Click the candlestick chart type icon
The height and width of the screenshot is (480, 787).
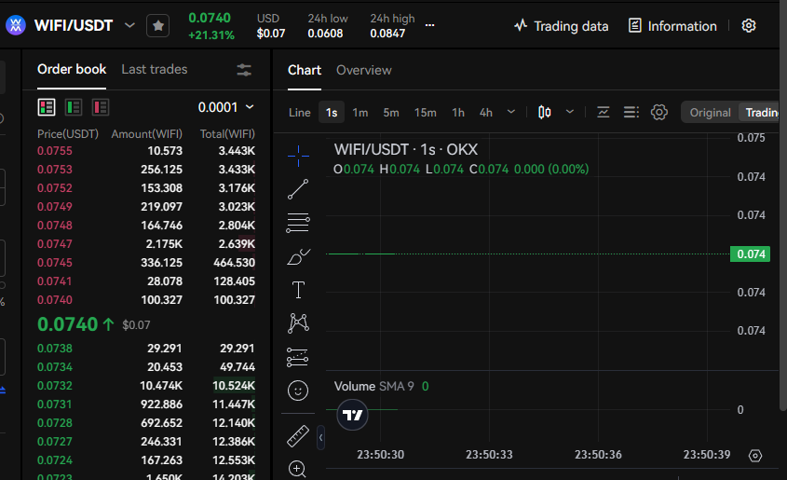[545, 112]
